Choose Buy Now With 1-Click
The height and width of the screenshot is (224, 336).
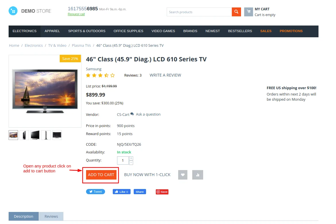[x=147, y=175]
